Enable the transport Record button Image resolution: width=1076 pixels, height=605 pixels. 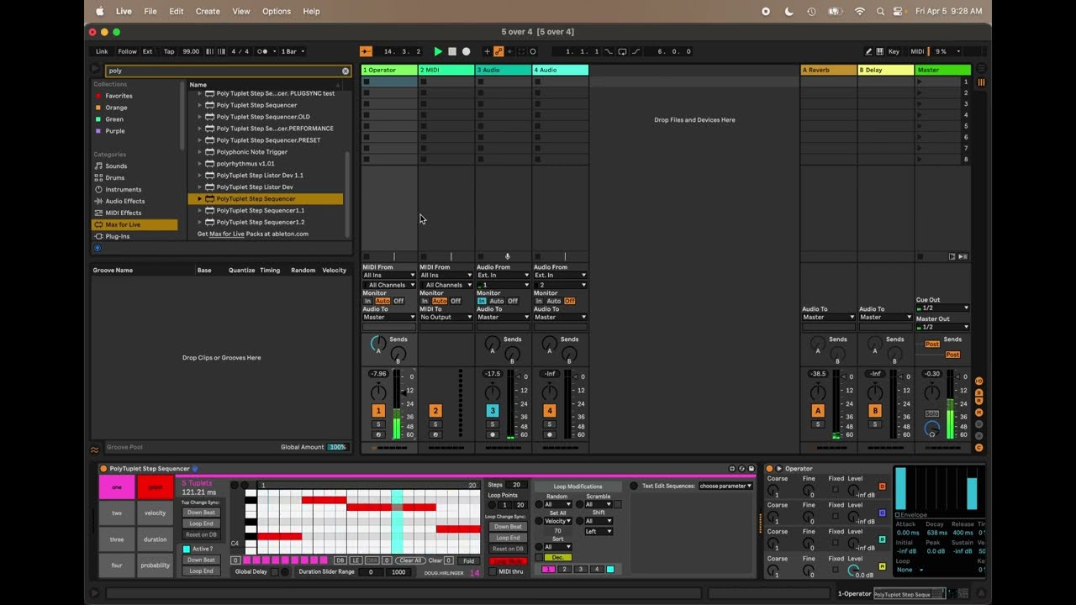pyautogui.click(x=467, y=51)
